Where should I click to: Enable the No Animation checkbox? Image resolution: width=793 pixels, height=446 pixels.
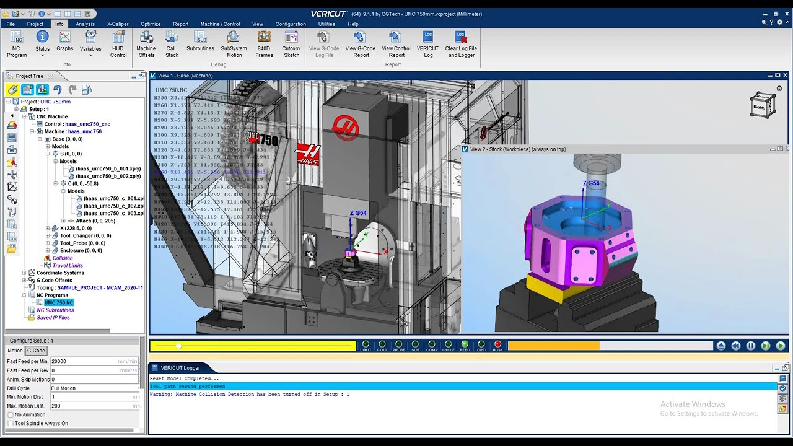coord(11,414)
